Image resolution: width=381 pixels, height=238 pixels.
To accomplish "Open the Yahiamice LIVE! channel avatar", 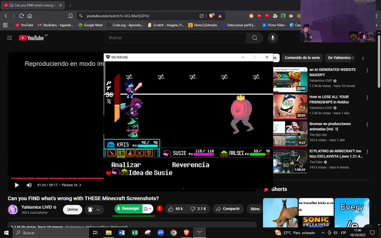I will (x=13, y=209).
